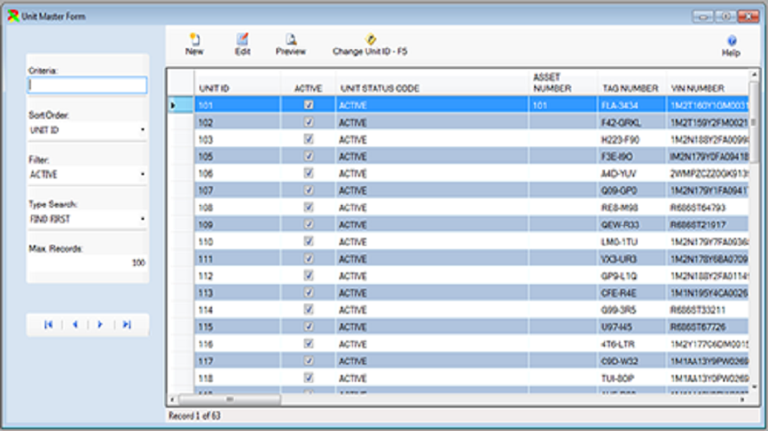768x431 pixels.
Task: Open the Help icon
Action: pyautogui.click(x=731, y=41)
